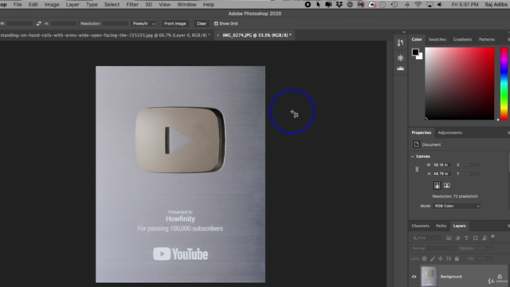The image size is (510, 287).
Task: Filter layers by pixel layers icon
Action: [449, 238]
